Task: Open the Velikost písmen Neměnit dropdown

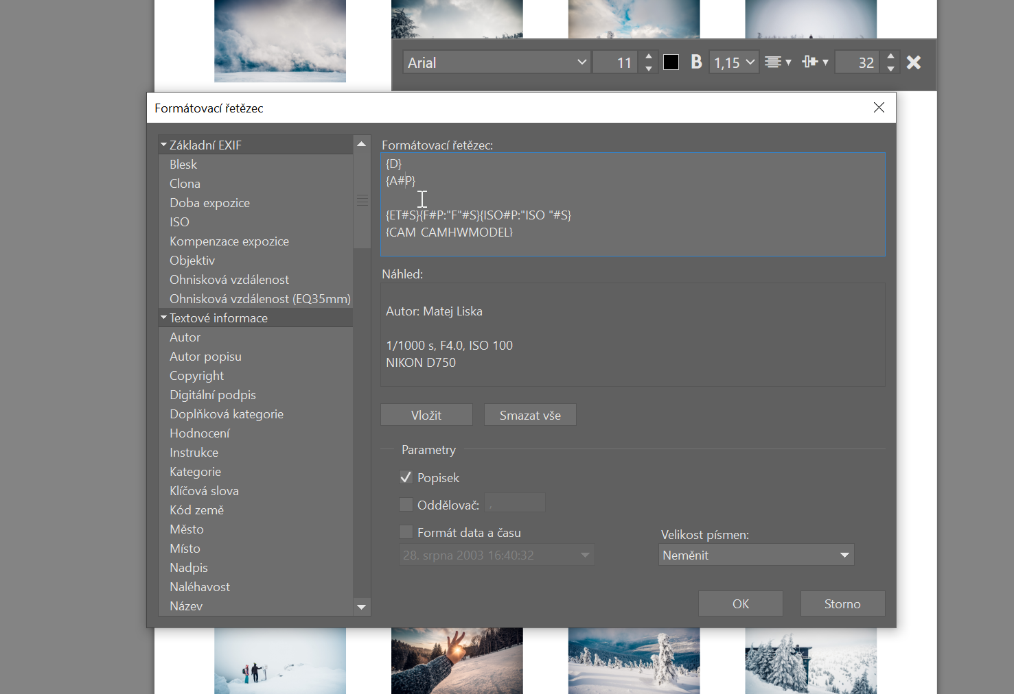Action: [x=756, y=555]
